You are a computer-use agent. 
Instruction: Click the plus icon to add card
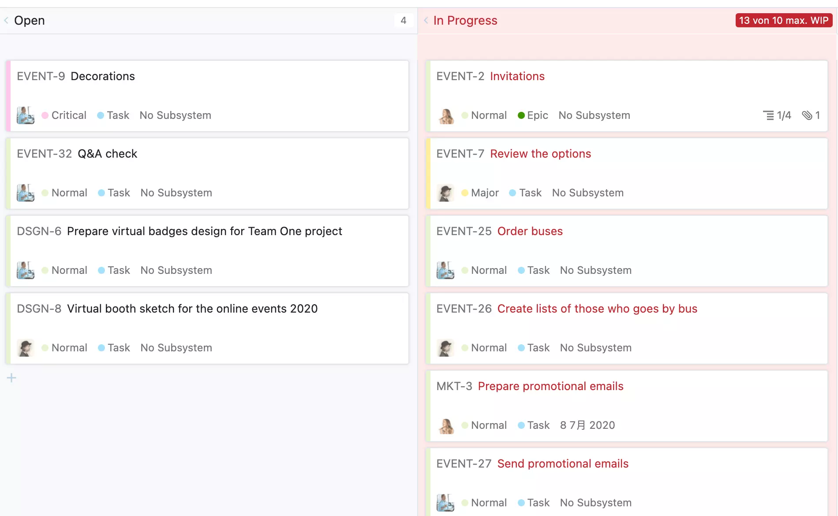[x=11, y=378]
